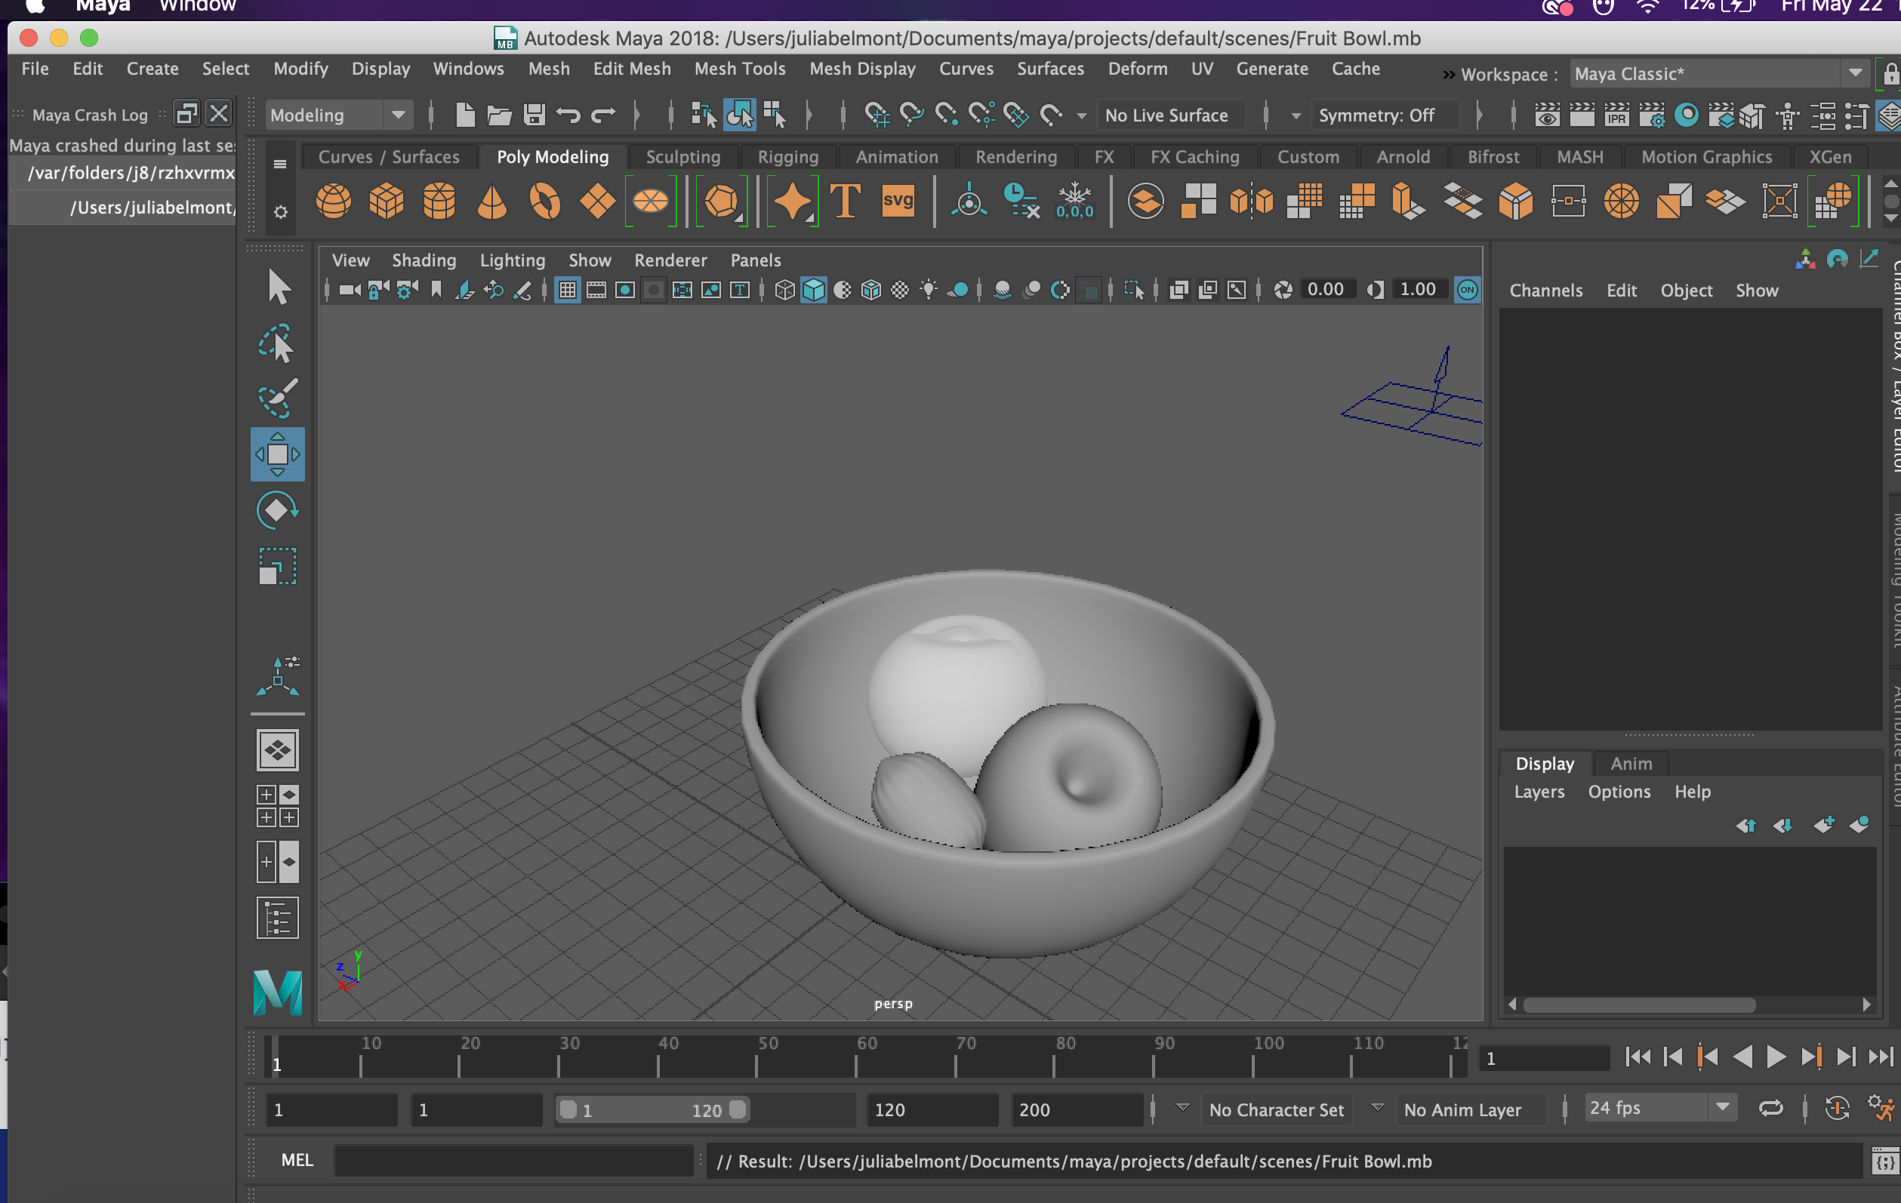Click the SVG import shelf icon
Image resolution: width=1901 pixels, height=1203 pixels.
(898, 202)
